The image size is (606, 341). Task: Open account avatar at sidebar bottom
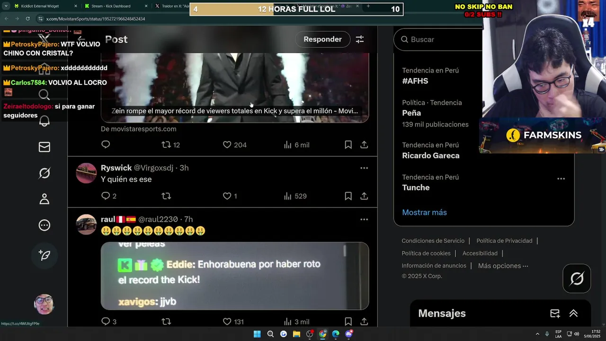(x=44, y=305)
